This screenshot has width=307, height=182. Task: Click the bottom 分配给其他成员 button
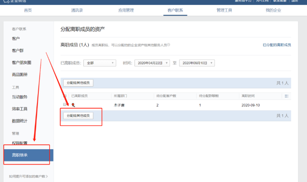[x=78, y=116]
